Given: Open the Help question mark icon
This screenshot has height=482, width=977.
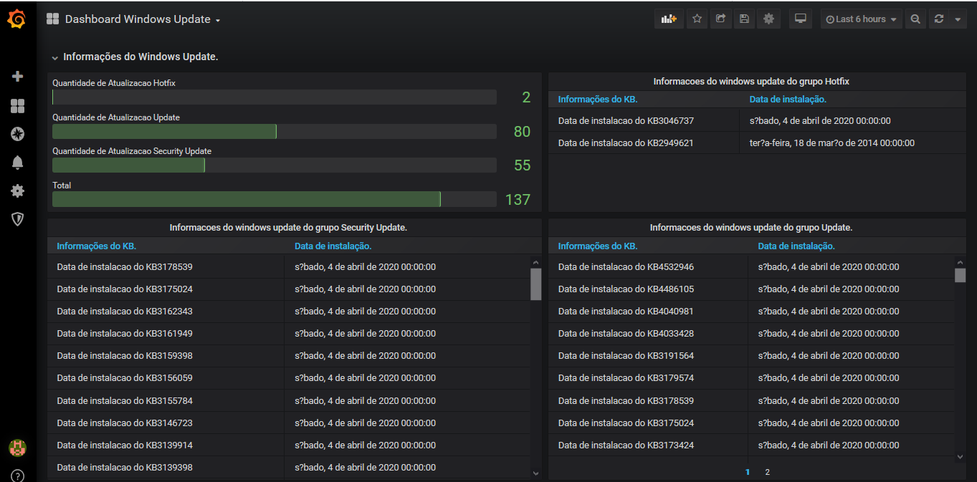Looking at the screenshot, I should pyautogui.click(x=18, y=475).
